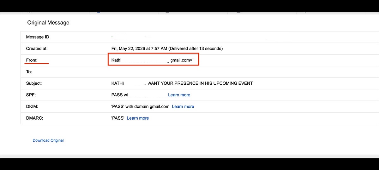Select 'PASS' with domain gmail.com text

141,106
